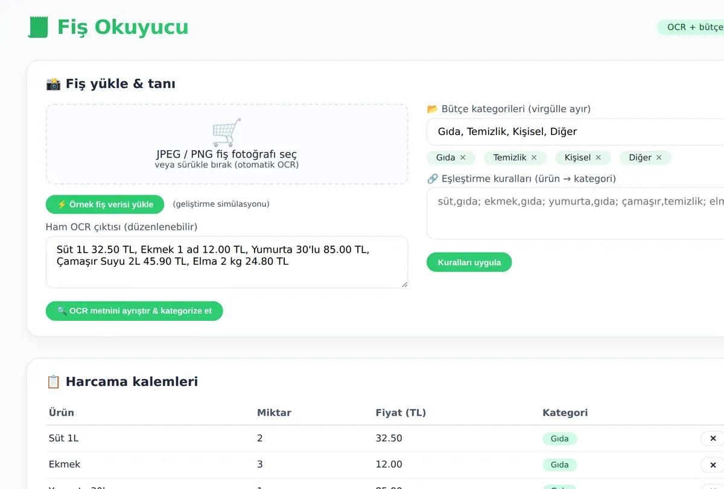Select the JPEG / PNG receipt upload zone
Image resolution: width=724 pixels, height=489 pixels.
pyautogui.click(x=227, y=144)
